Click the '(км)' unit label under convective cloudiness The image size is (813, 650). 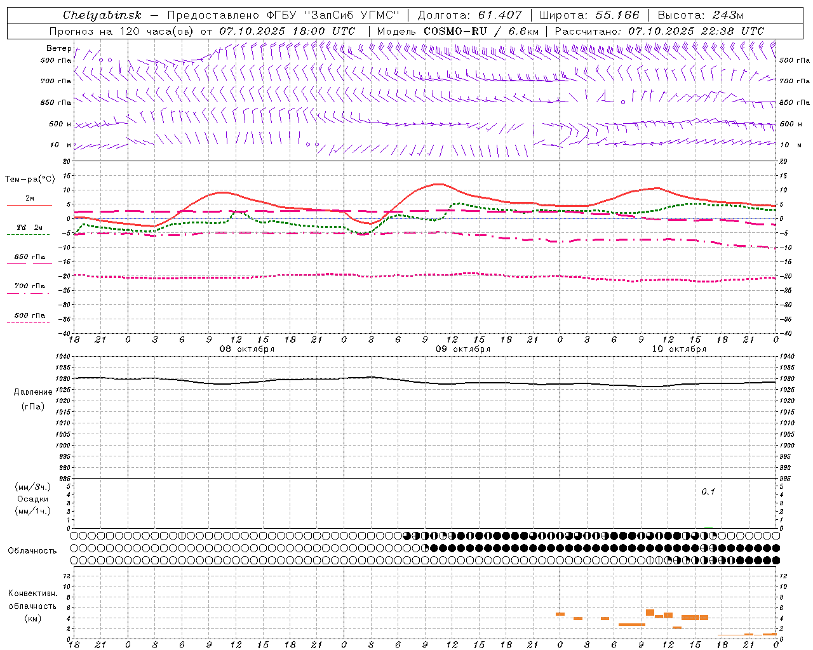[33, 618]
